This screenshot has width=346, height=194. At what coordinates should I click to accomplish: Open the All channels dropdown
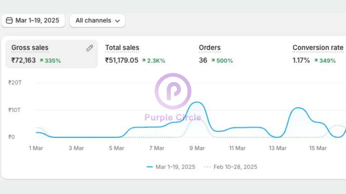[x=97, y=20]
